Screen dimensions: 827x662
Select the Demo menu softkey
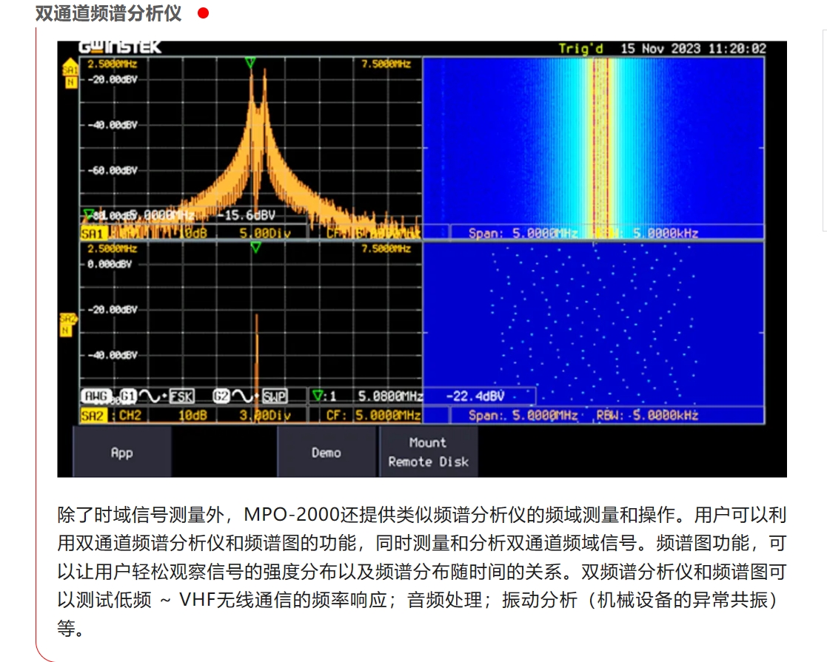(x=326, y=452)
